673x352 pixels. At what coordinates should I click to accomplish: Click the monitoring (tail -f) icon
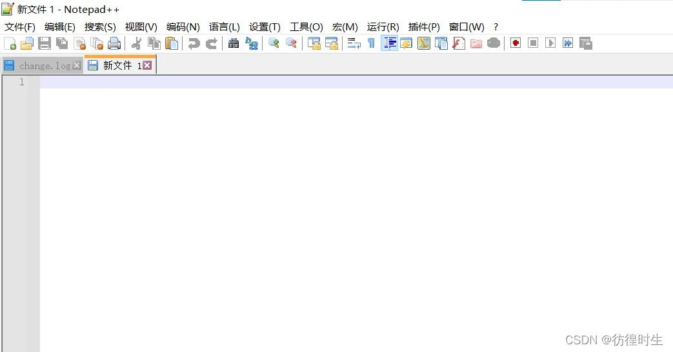coord(494,43)
